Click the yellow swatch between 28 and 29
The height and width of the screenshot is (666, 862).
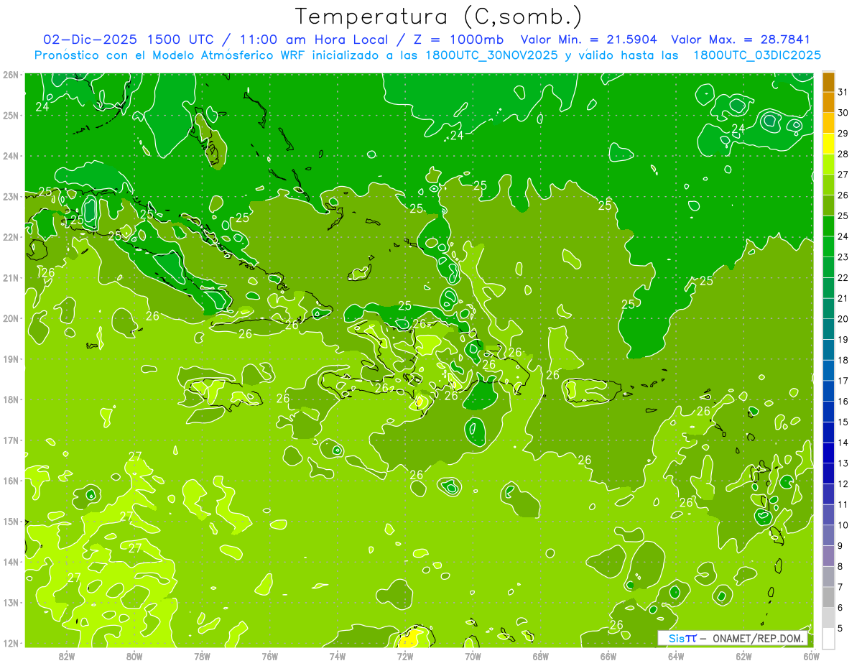click(x=828, y=144)
